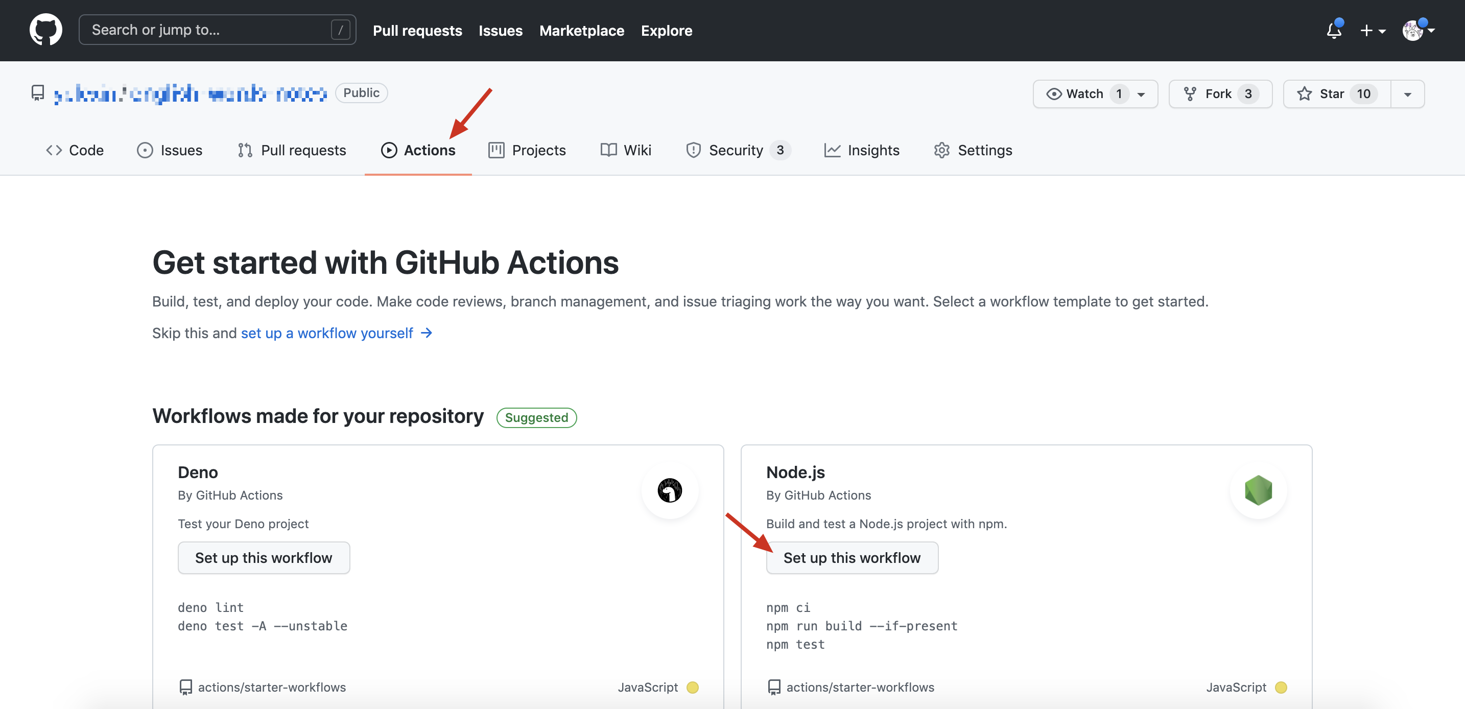Click the Watch count 1 badge
Viewport: 1465px width, 709px height.
pyautogui.click(x=1119, y=94)
